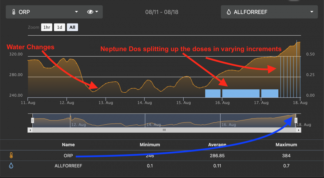The image size is (324, 178).
Task: Click the droplet icon in the ALLFORREEF dropdown
Action: (x=229, y=12)
